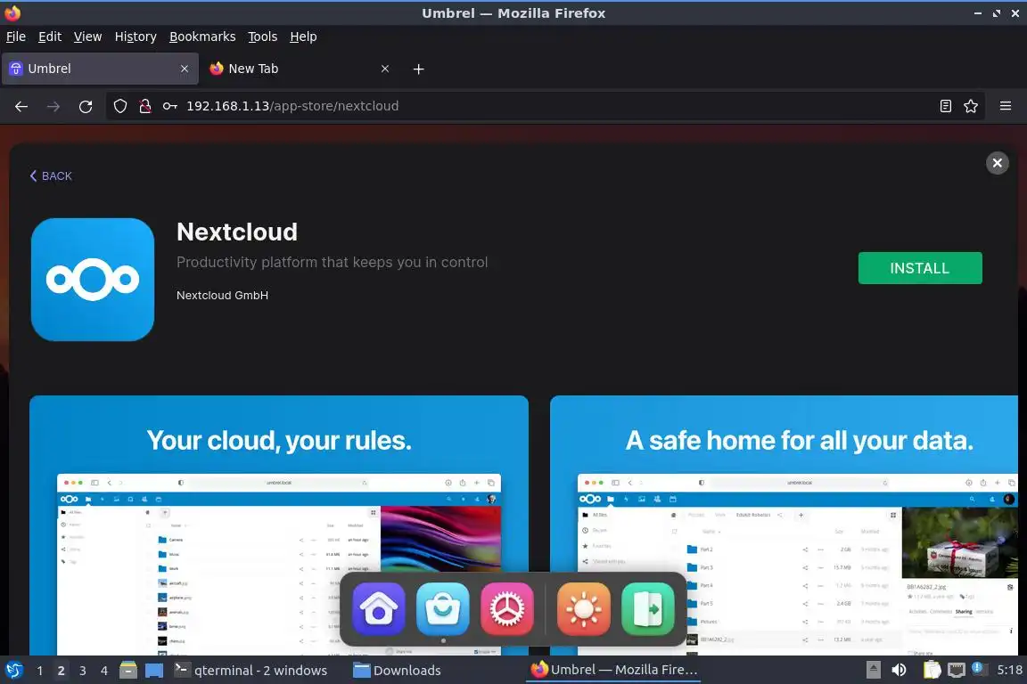The height and width of the screenshot is (684, 1027).
Task: Open the Help menu
Action: (303, 37)
